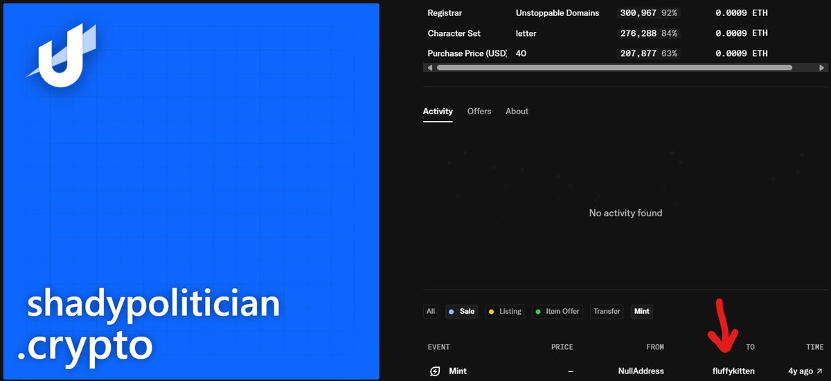Viewport: 831px width, 381px height.
Task: Toggle the Transfer activity filter
Action: (607, 312)
